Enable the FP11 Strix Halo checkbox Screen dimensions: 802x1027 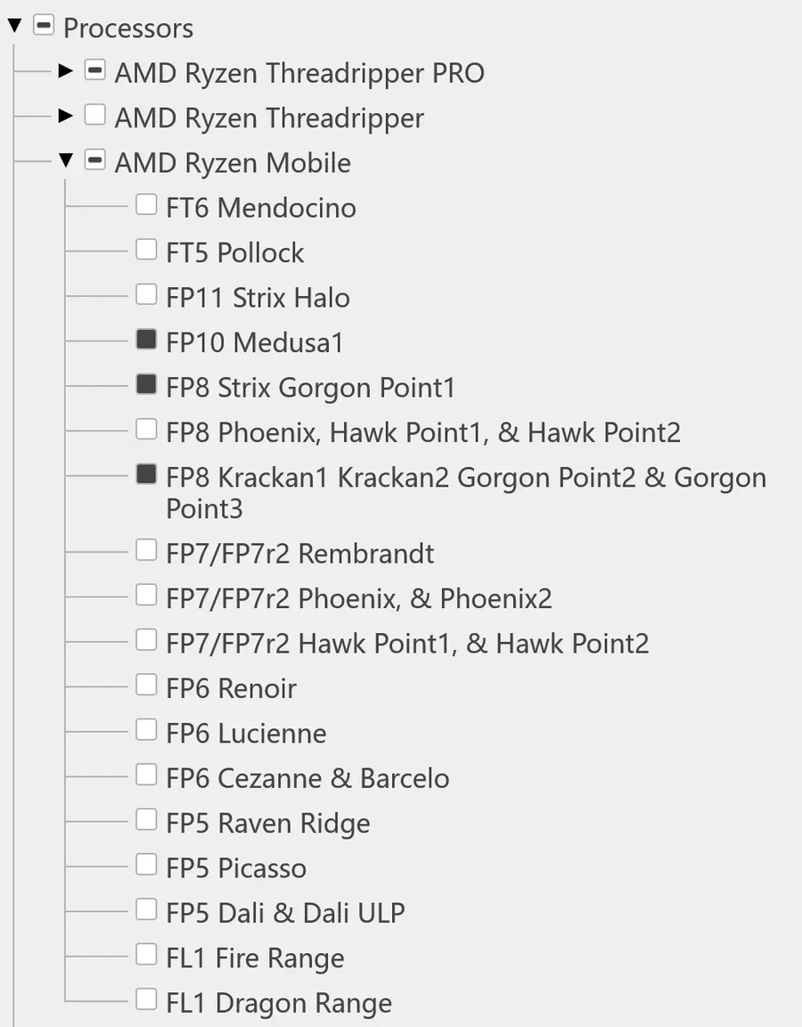click(x=145, y=293)
